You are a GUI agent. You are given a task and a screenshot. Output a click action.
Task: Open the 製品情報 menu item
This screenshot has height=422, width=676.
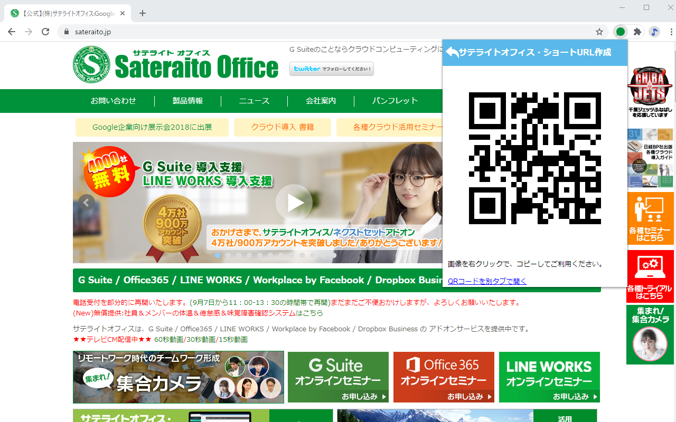click(187, 101)
